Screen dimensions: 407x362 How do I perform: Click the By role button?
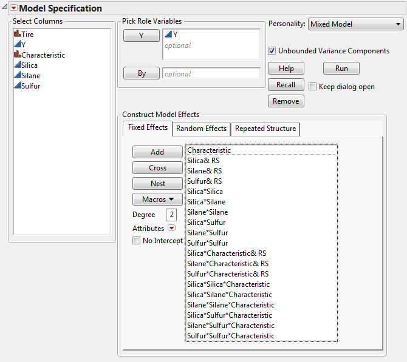pyautogui.click(x=142, y=73)
